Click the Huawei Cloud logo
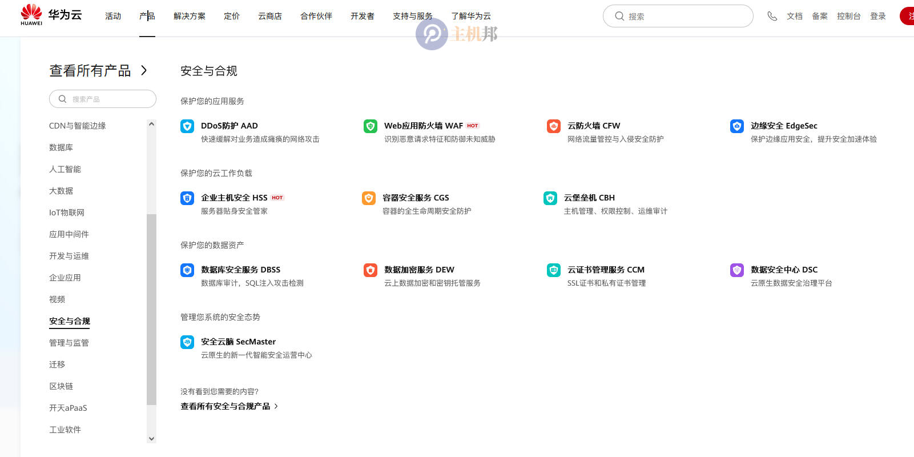Image resolution: width=914 pixels, height=457 pixels. [51, 15]
